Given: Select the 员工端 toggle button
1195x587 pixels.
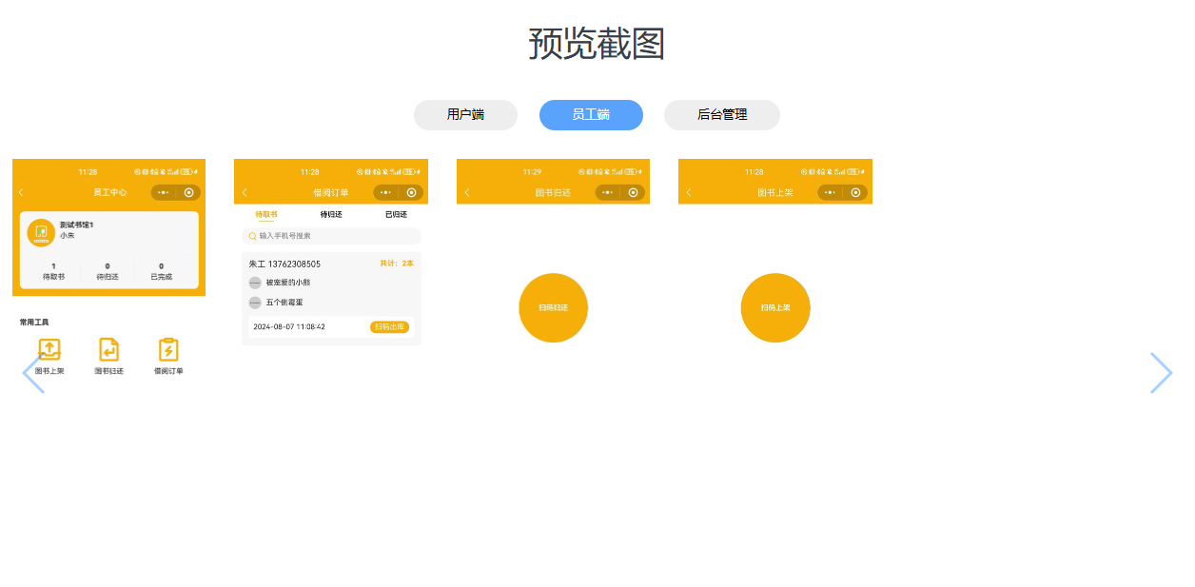Looking at the screenshot, I should 591,114.
